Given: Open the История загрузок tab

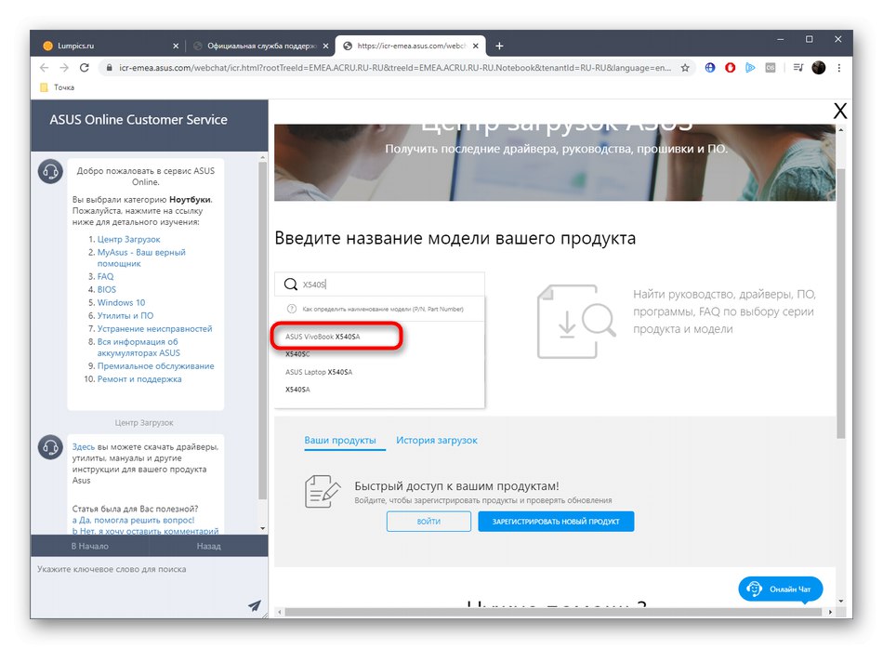Looking at the screenshot, I should [437, 440].
